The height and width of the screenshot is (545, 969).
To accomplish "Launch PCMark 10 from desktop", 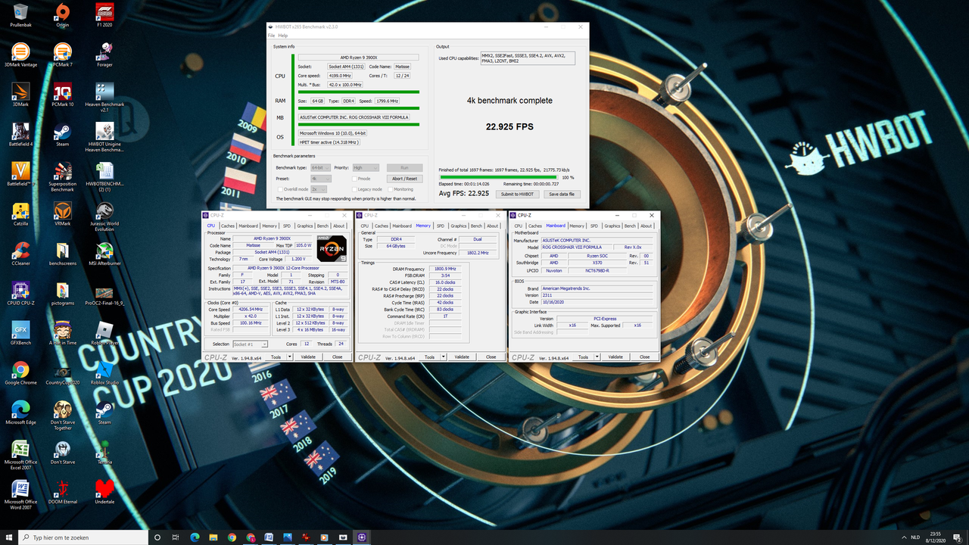I will 62,95.
